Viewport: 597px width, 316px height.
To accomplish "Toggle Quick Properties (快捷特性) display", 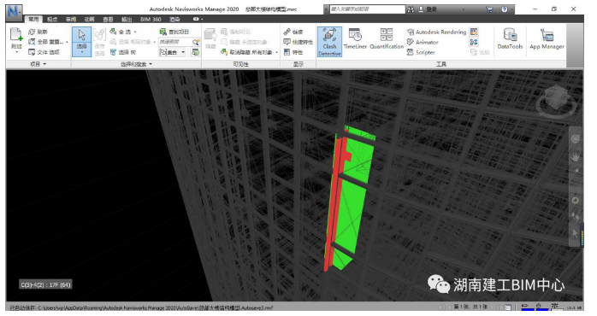I will click(x=298, y=42).
